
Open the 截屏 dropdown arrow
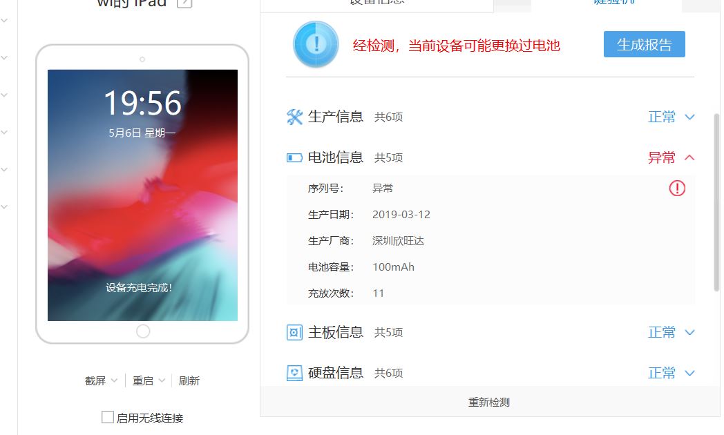click(114, 380)
